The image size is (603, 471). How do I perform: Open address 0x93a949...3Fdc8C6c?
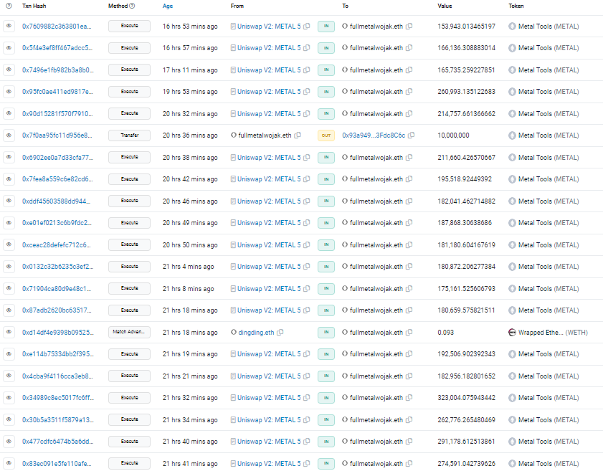pos(374,135)
